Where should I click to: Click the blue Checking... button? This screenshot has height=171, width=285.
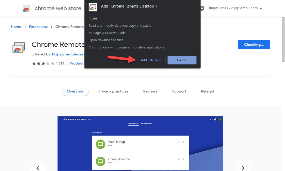(254, 45)
